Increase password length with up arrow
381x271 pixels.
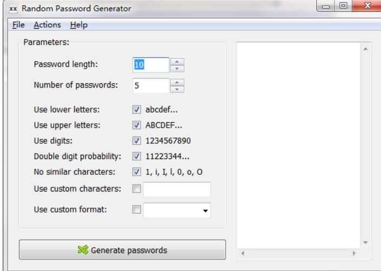(177, 61)
